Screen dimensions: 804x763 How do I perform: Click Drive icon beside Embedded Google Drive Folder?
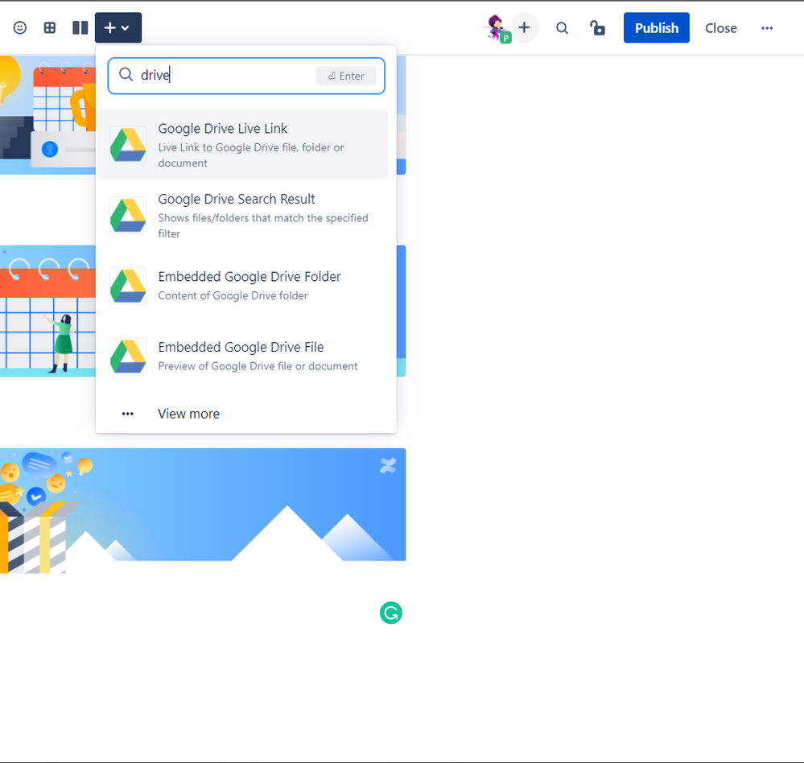click(128, 286)
